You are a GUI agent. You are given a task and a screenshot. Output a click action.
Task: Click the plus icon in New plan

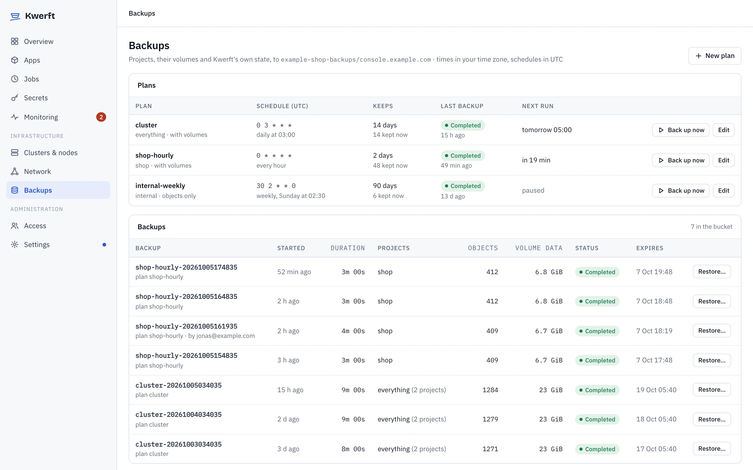click(699, 56)
